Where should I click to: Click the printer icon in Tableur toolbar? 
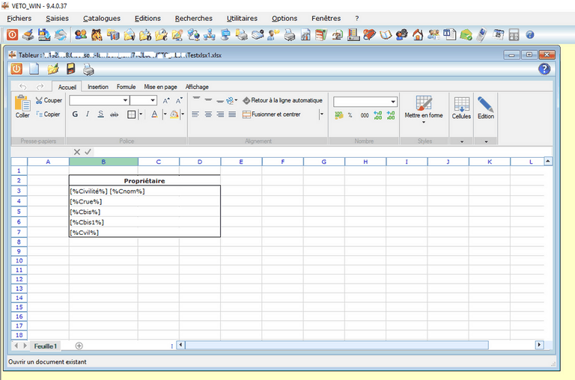point(88,70)
